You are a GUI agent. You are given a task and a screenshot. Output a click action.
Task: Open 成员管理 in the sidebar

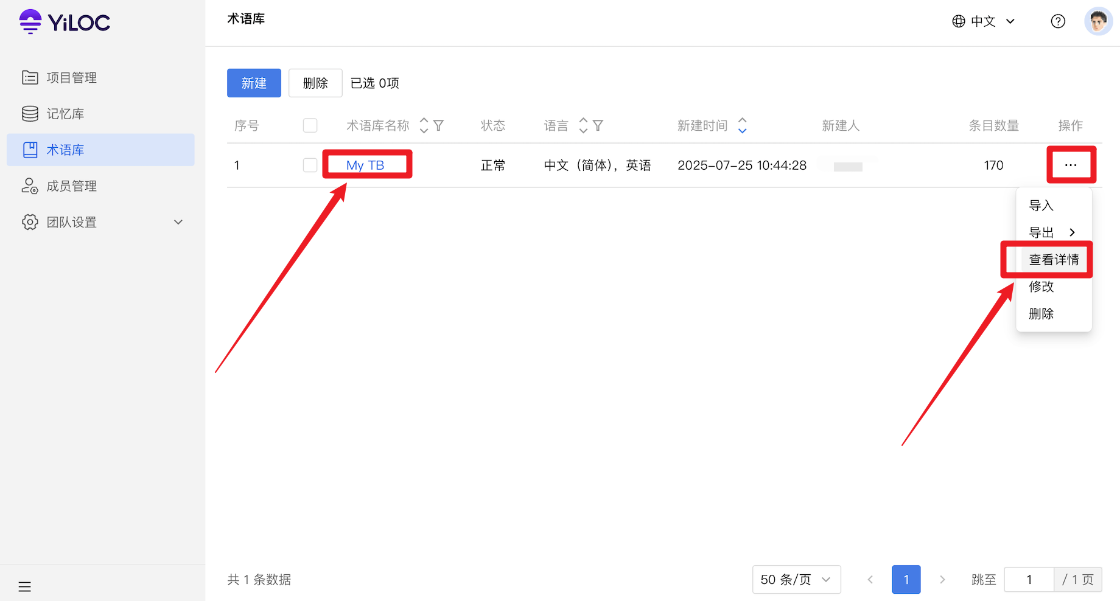pyautogui.click(x=100, y=186)
